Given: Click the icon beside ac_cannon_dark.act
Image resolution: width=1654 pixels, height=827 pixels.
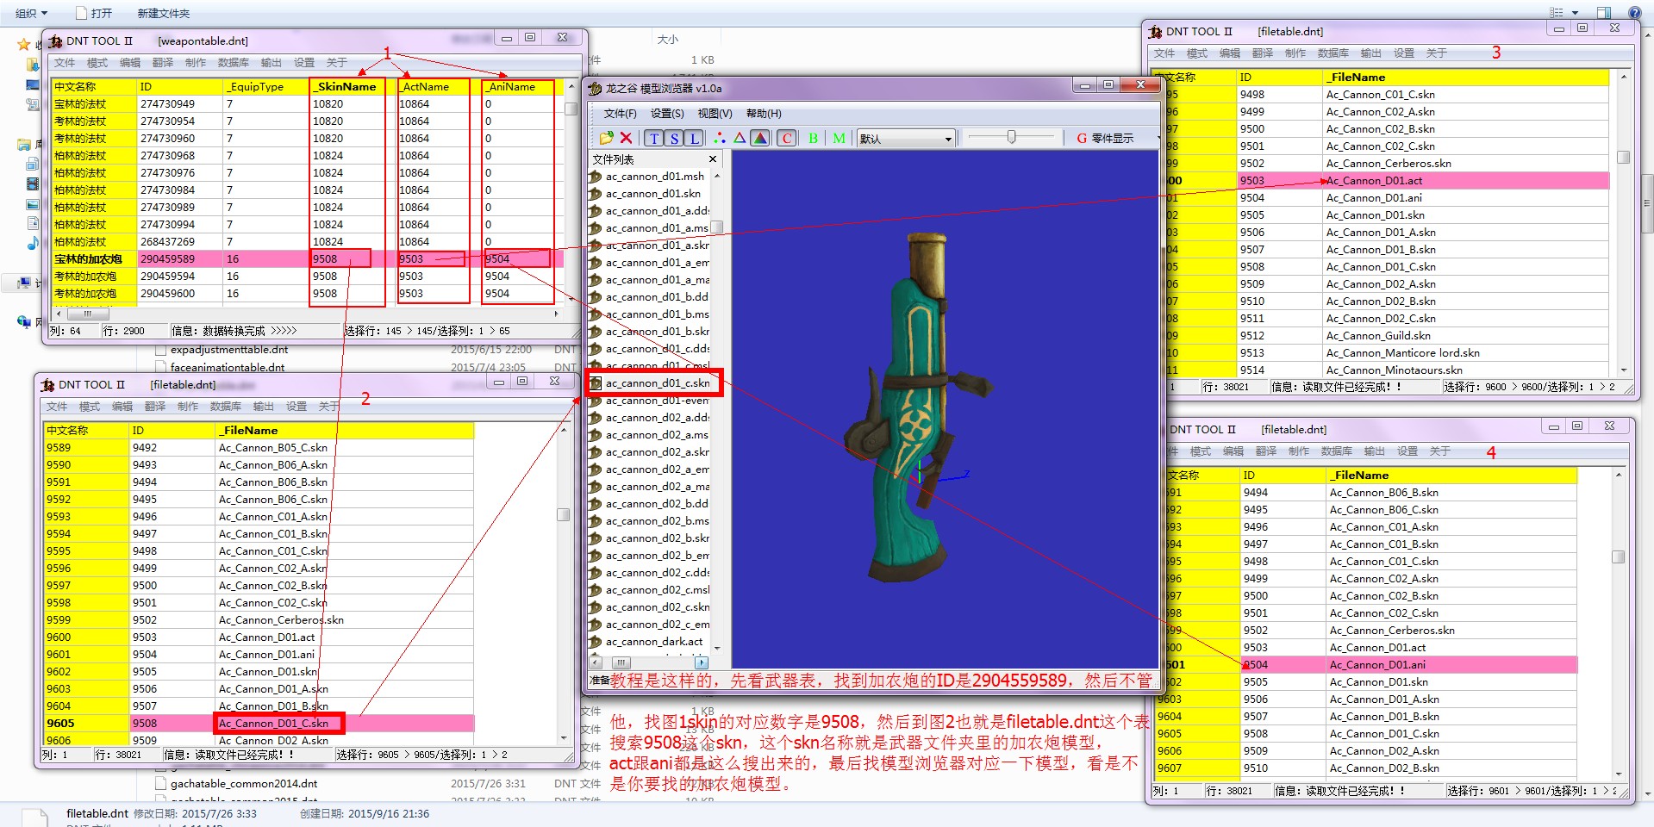Looking at the screenshot, I should [x=596, y=642].
